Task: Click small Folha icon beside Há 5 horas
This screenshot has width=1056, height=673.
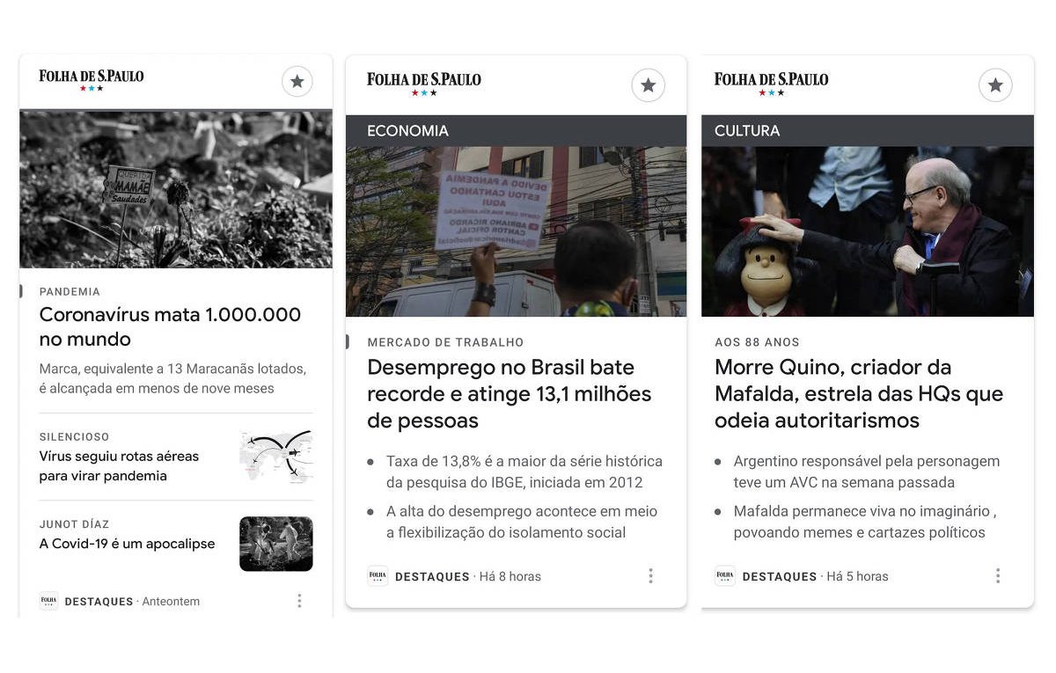Action: tap(725, 576)
